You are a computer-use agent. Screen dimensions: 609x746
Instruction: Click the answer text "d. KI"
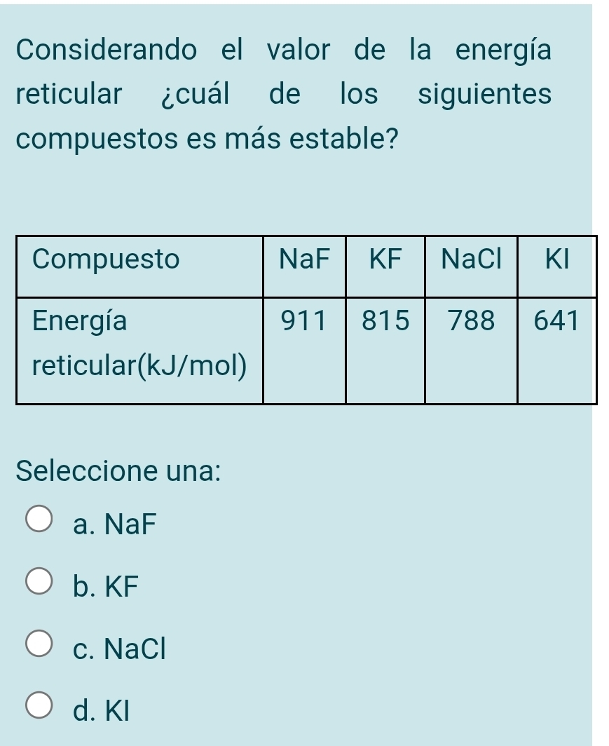[x=102, y=710]
